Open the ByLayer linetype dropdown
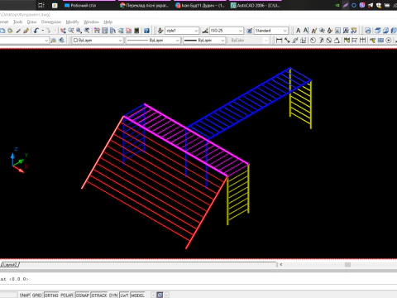The width and height of the screenshot is (397, 298). point(153,41)
